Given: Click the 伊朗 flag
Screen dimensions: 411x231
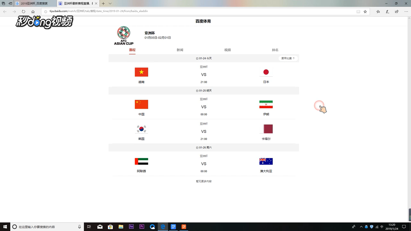Looking at the screenshot, I should pos(266,105).
